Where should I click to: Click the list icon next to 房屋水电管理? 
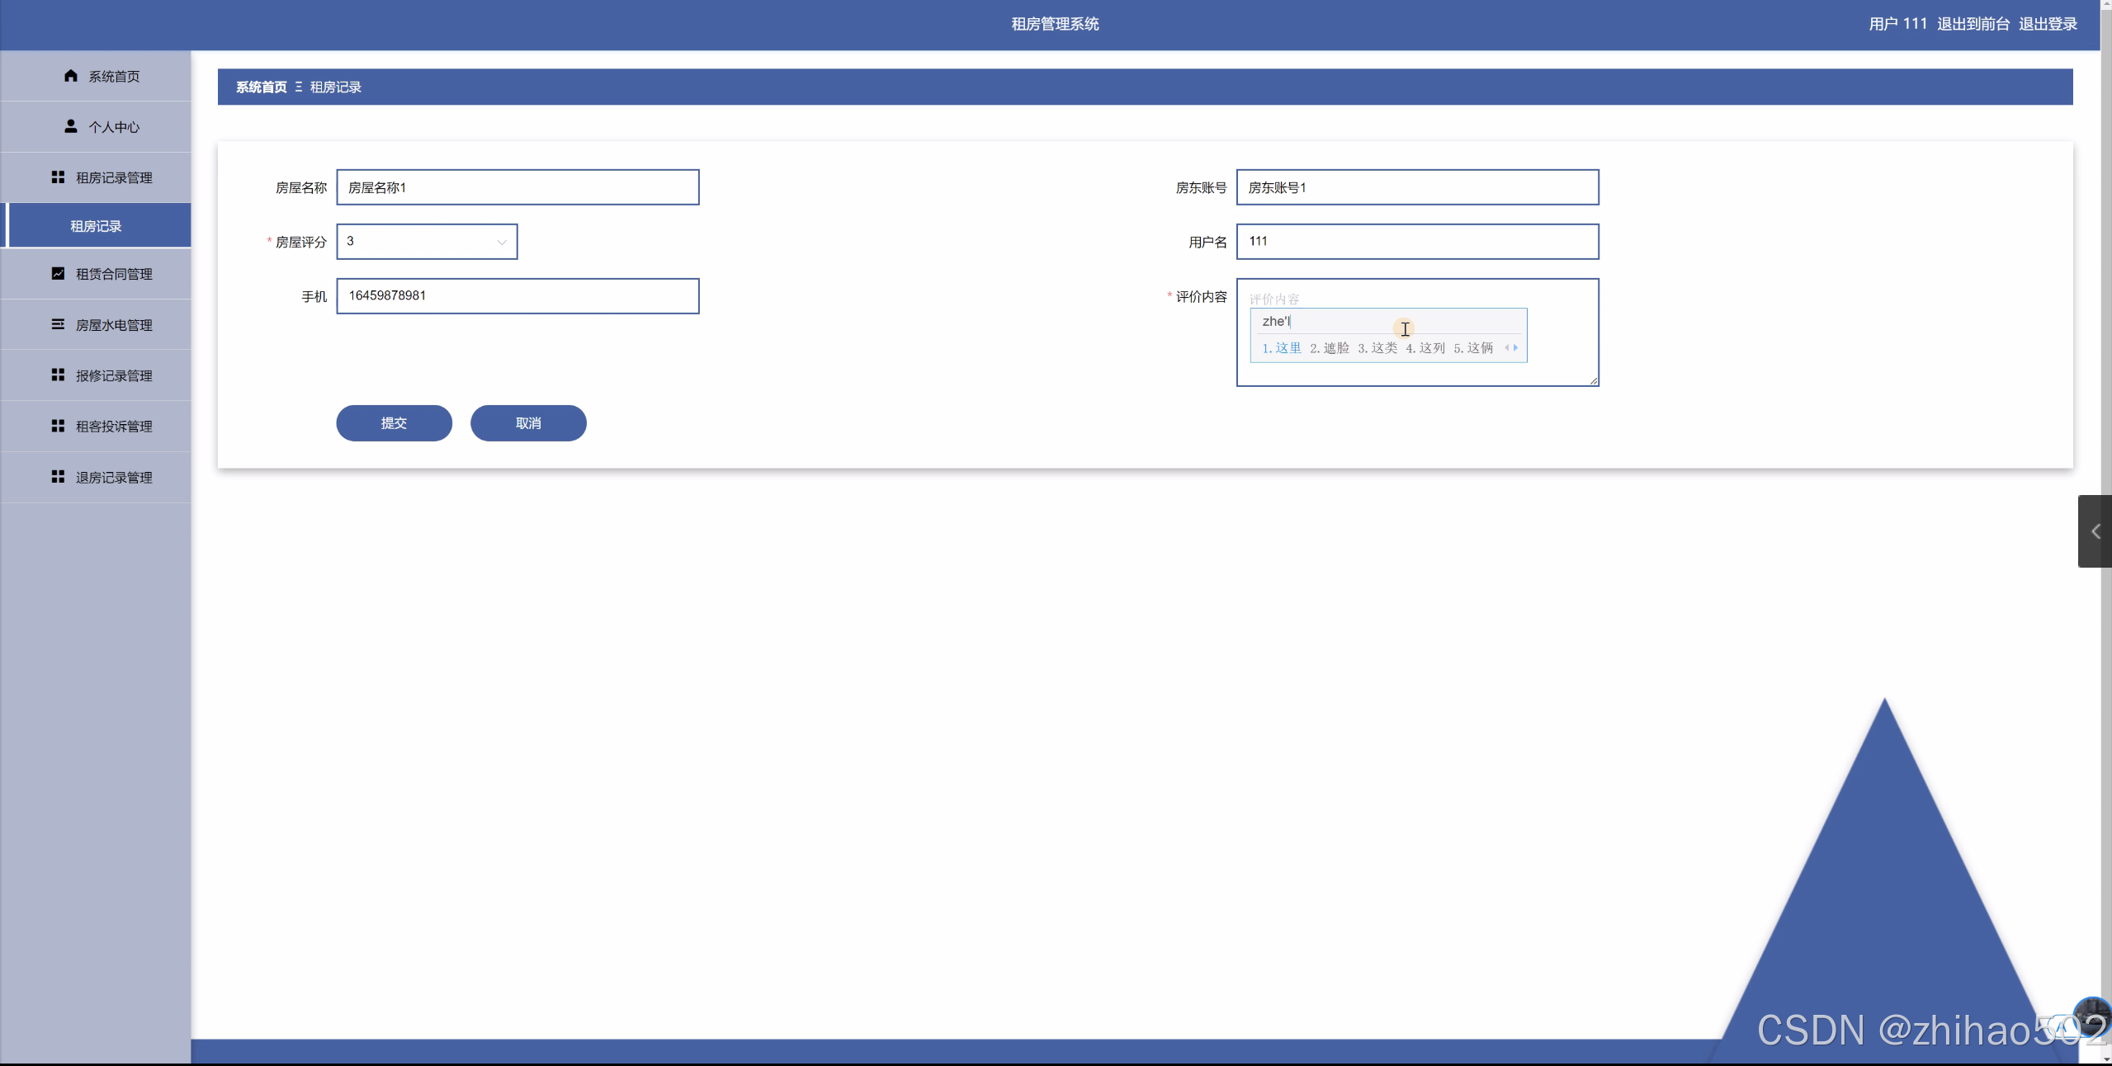(x=58, y=324)
